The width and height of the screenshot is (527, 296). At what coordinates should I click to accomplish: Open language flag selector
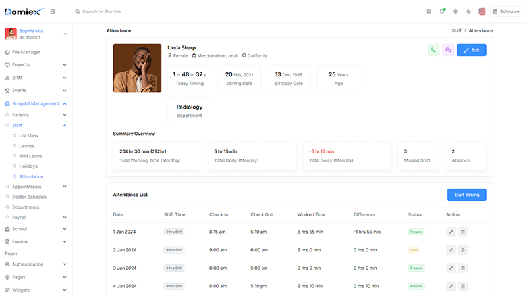tap(482, 11)
